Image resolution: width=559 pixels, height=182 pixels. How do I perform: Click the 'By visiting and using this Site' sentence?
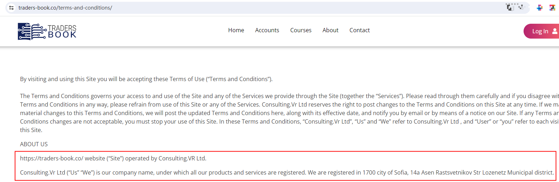tap(146, 79)
